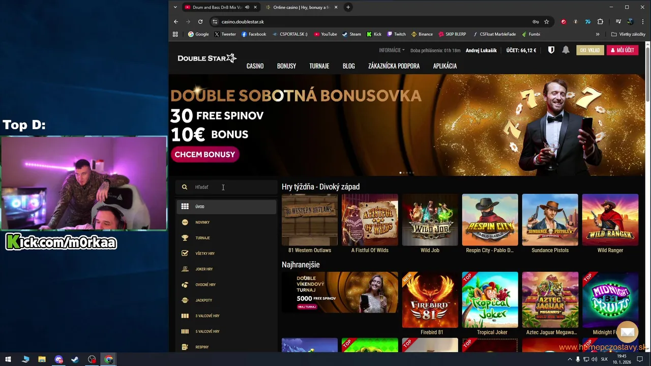
Task: Open the Double víkendový turnaj banner
Action: 340,292
